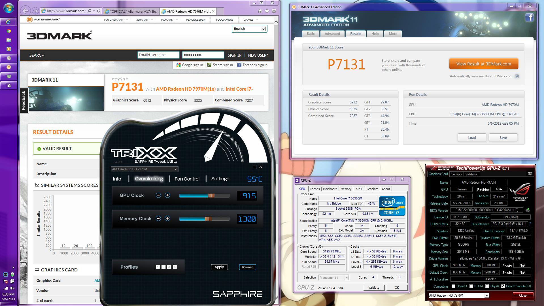Open the Mainboard tab in CPU-Z
The image size is (544, 306).
tap(330, 189)
